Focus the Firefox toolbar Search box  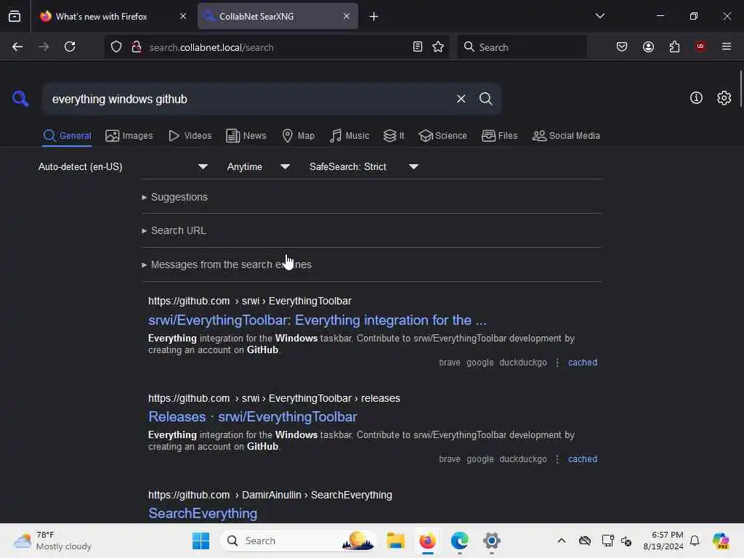pos(522,47)
